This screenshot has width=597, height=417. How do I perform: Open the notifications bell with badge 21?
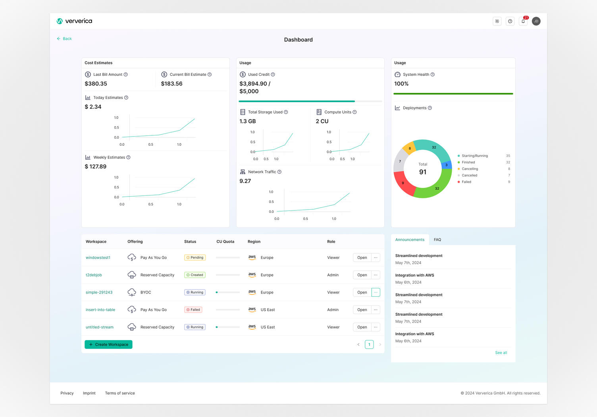(523, 21)
